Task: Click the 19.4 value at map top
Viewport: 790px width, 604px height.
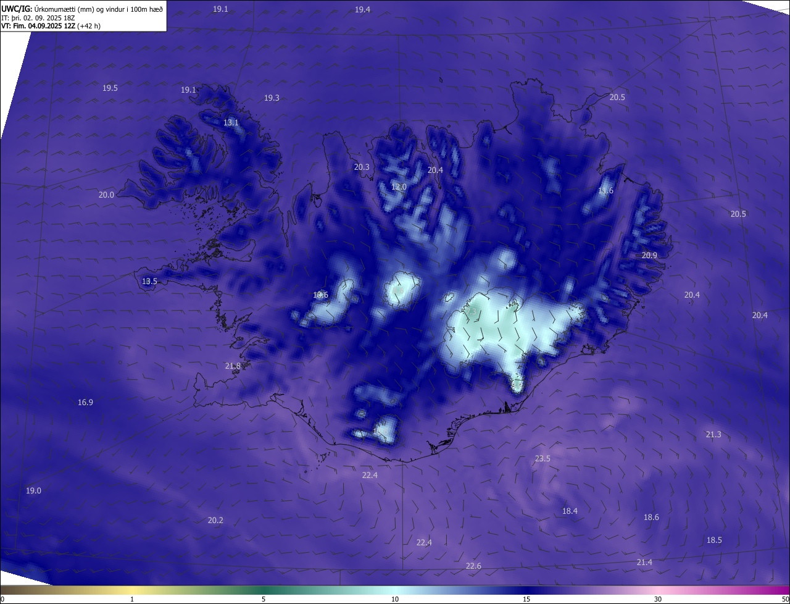Action: (362, 9)
